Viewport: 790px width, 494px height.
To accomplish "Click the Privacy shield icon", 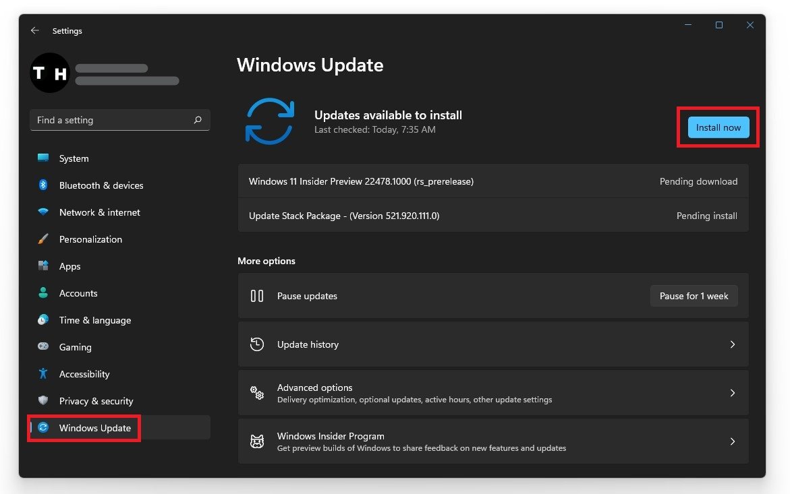I will pos(43,400).
